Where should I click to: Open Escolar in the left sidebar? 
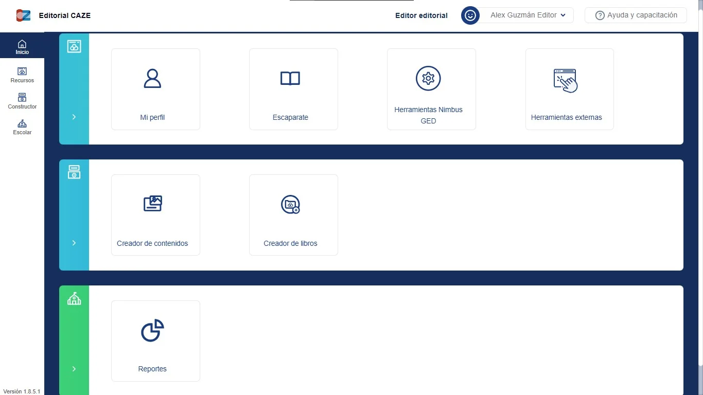(x=22, y=127)
